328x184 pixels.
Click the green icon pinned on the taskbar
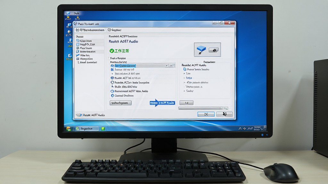[103, 129]
